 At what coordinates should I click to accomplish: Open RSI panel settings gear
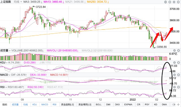click(x=174, y=87)
